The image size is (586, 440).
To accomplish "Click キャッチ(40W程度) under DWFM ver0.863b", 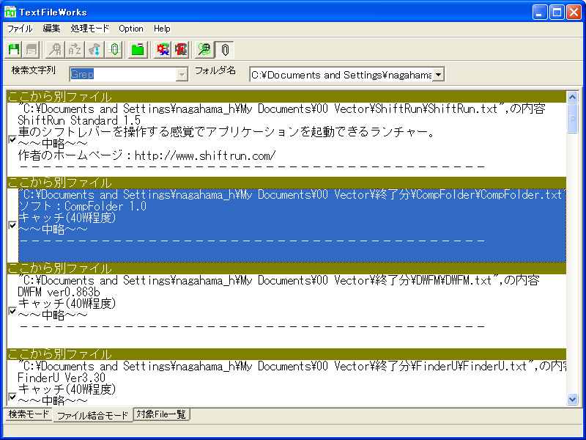I will 67,304.
